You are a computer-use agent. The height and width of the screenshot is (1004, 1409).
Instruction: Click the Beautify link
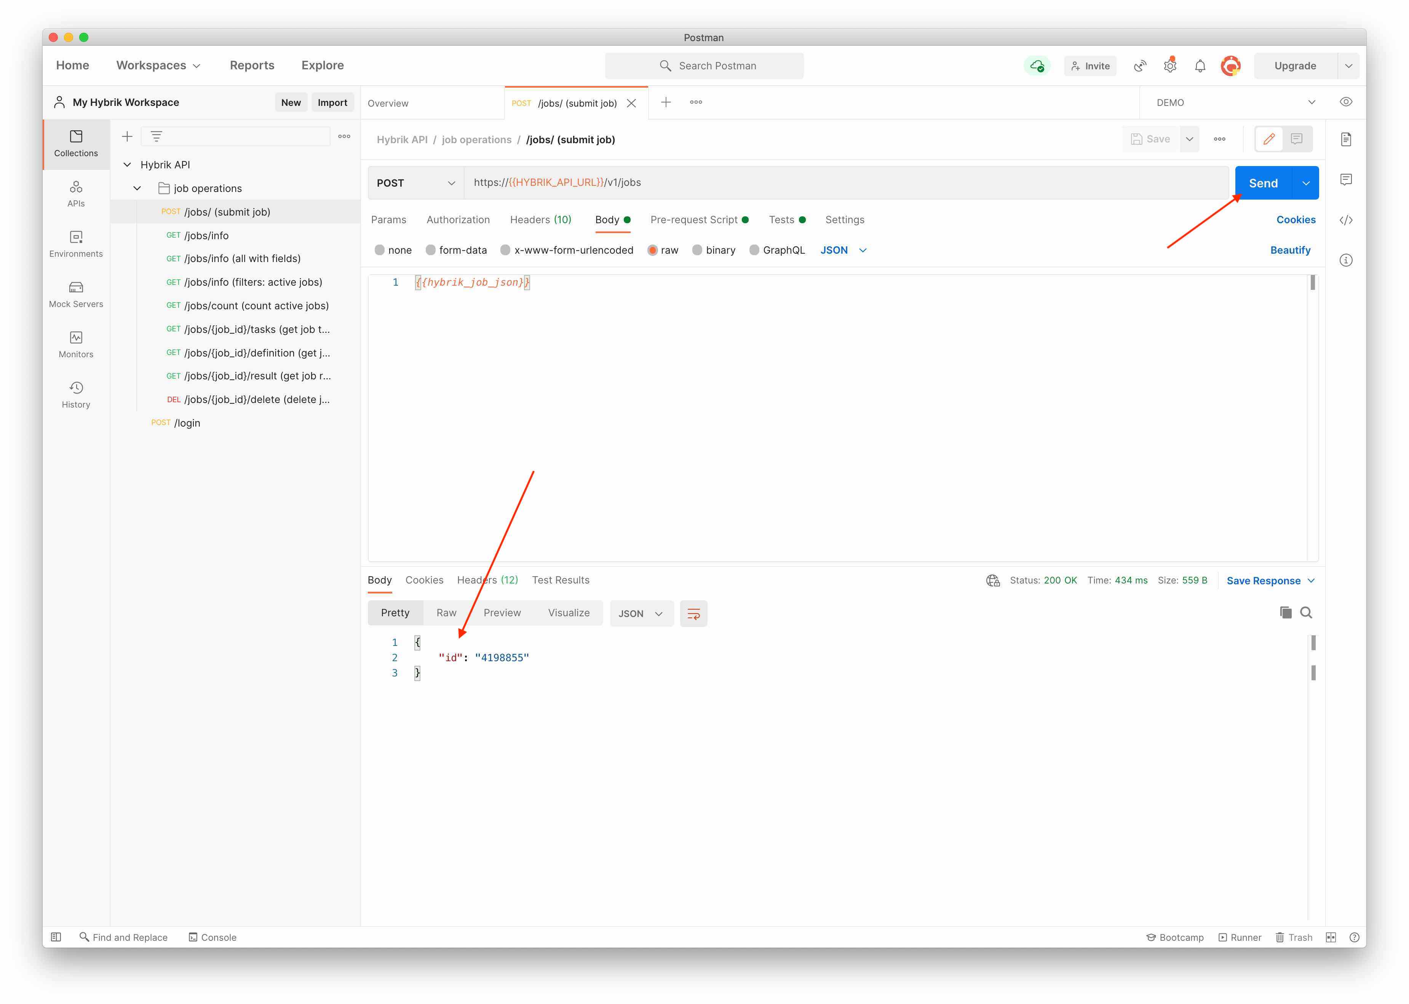pos(1290,250)
